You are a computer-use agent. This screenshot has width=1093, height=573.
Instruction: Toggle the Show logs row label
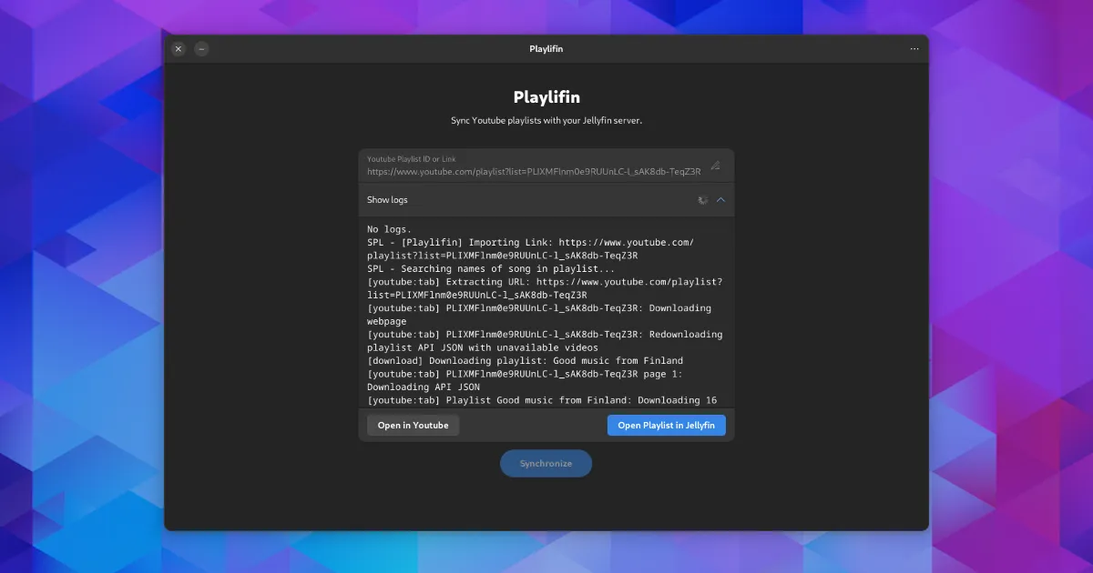coord(388,200)
